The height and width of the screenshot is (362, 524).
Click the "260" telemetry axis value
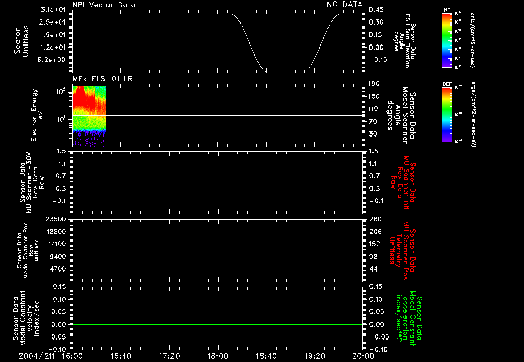click(x=375, y=219)
